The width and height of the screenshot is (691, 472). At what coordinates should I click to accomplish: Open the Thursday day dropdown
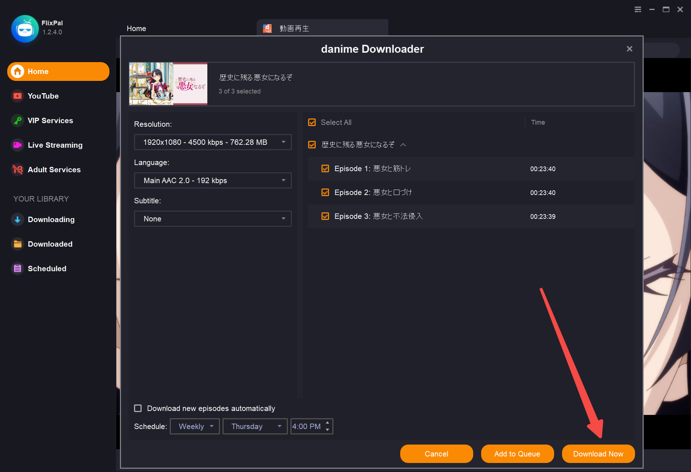255,426
